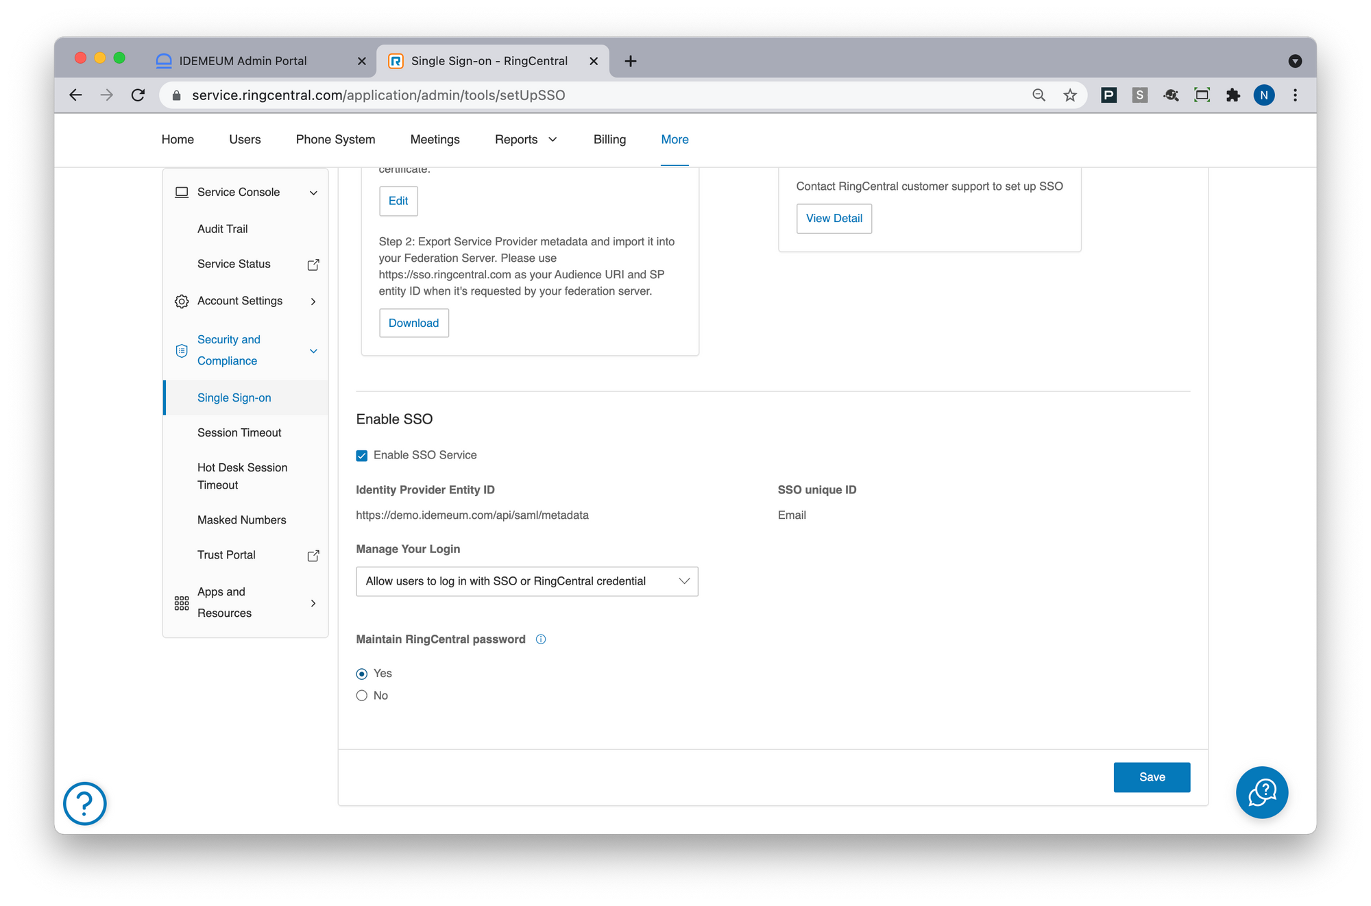
Task: Open the Phone System menu
Action: point(335,140)
